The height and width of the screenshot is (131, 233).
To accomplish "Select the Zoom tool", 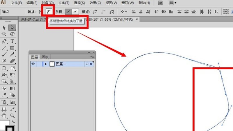I will coord(12,116).
